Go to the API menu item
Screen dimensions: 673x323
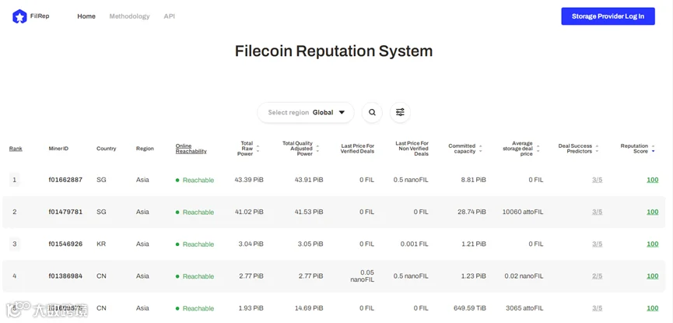coord(169,16)
